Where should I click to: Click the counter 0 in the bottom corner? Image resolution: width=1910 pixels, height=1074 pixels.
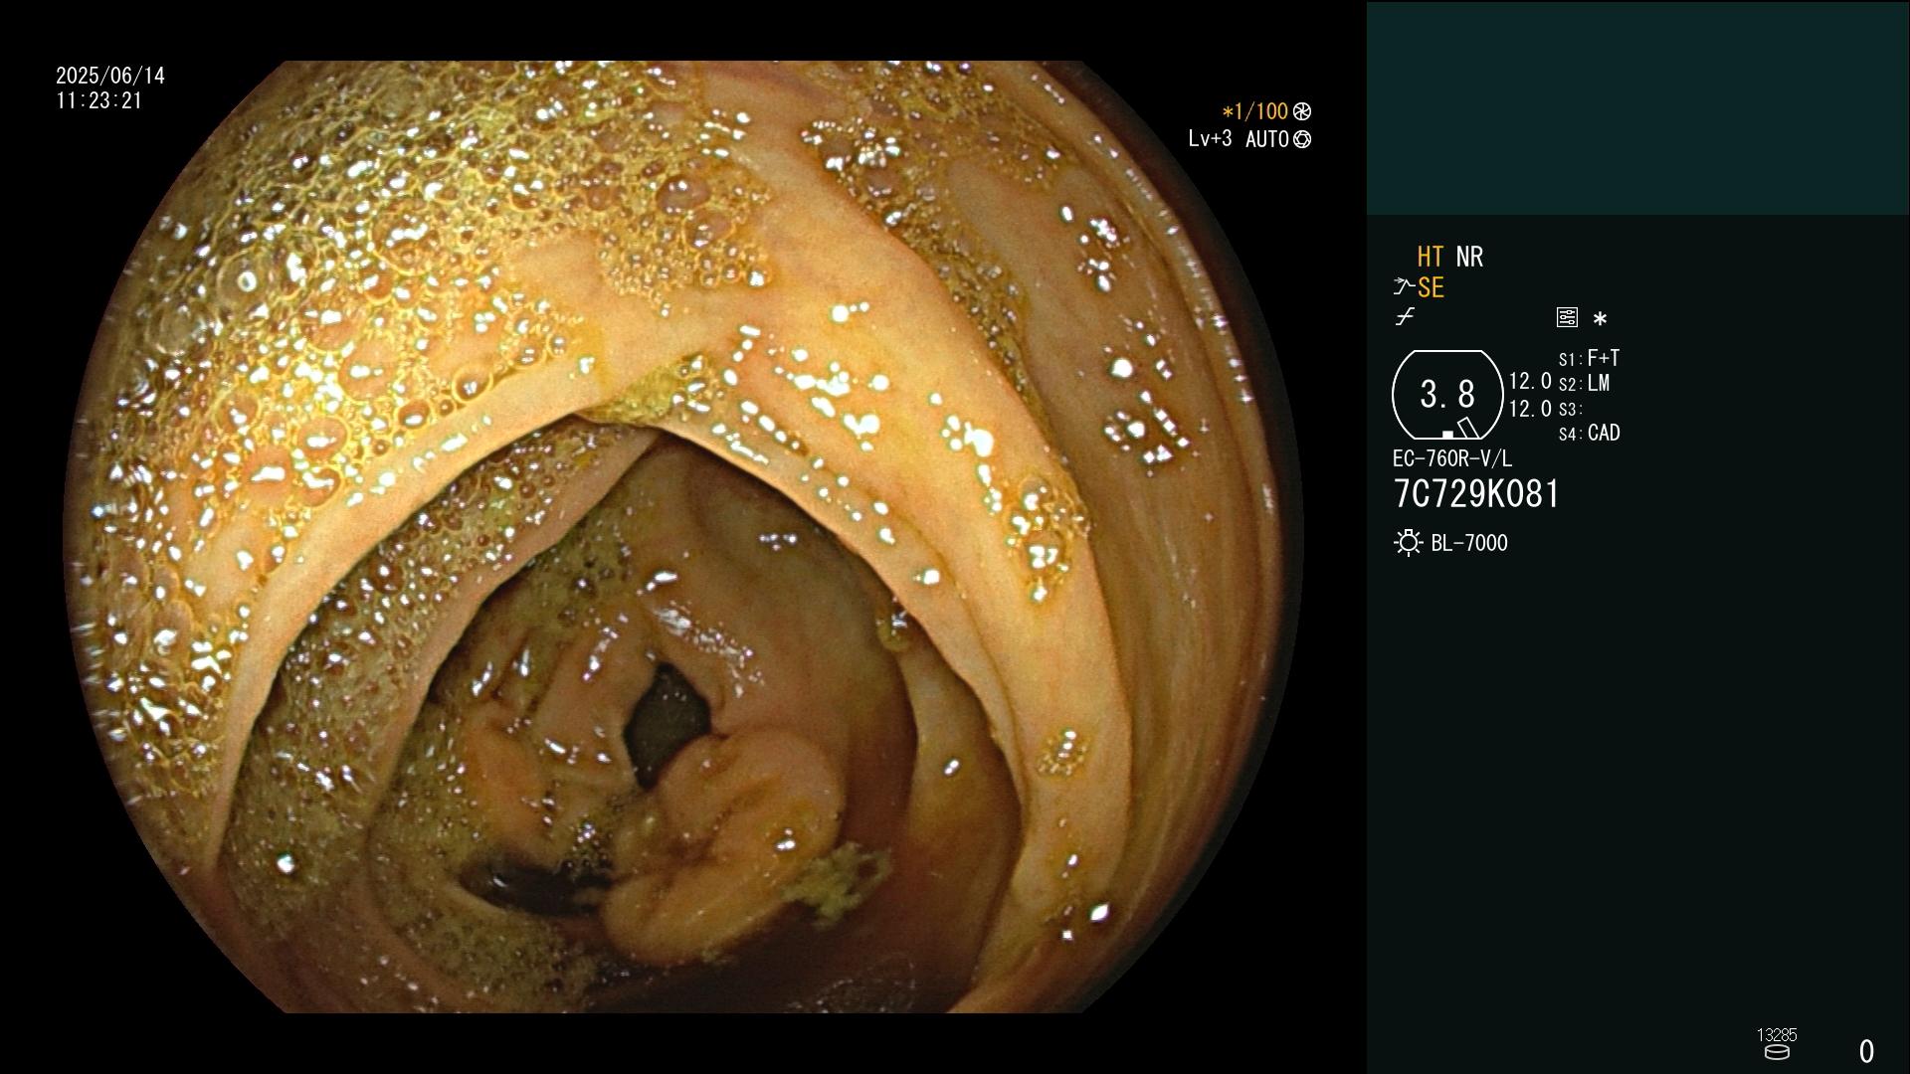[1866, 1051]
